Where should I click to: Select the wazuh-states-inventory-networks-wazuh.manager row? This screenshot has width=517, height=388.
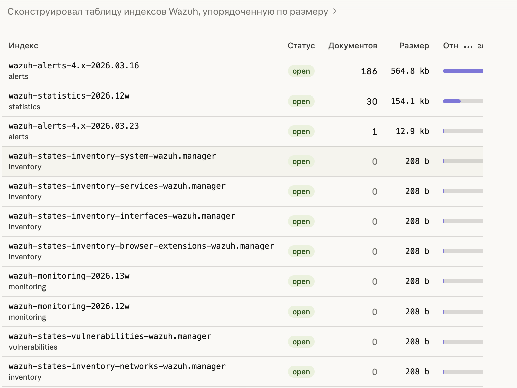pyautogui.click(x=117, y=366)
